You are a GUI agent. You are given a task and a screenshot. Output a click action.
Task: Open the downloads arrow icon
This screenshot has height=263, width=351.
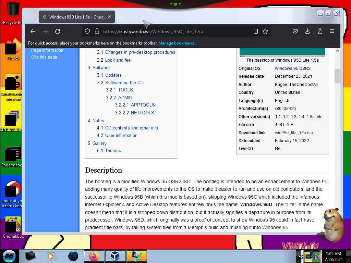(x=307, y=31)
